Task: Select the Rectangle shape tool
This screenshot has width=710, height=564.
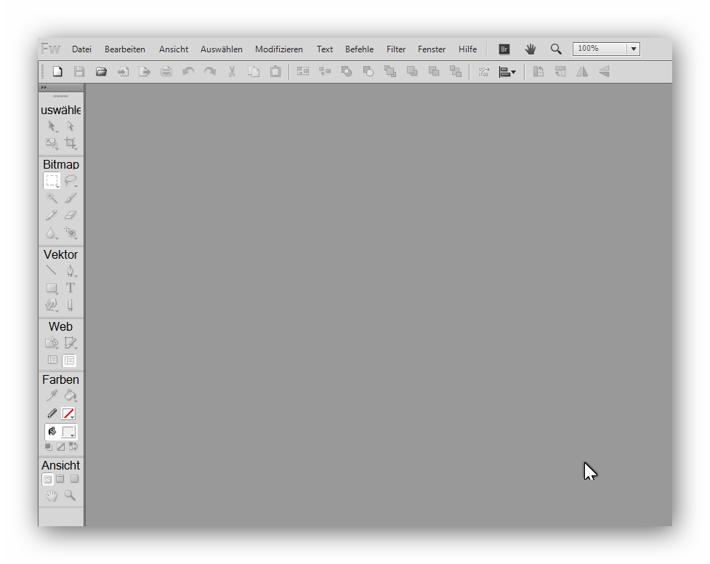Action: [52, 288]
